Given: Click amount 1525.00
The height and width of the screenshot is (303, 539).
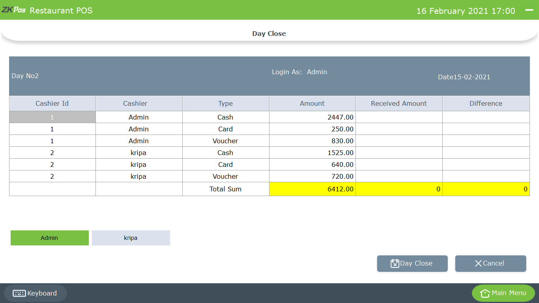Looking at the screenshot, I should 341,153.
